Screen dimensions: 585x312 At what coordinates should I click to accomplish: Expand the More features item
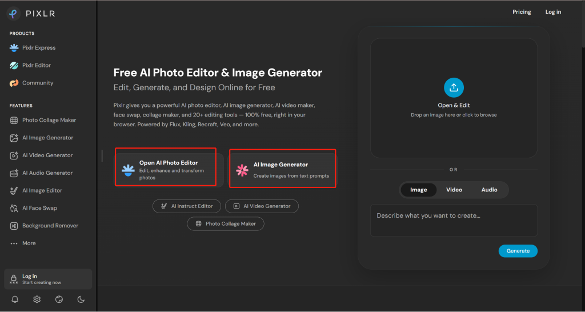(23, 243)
